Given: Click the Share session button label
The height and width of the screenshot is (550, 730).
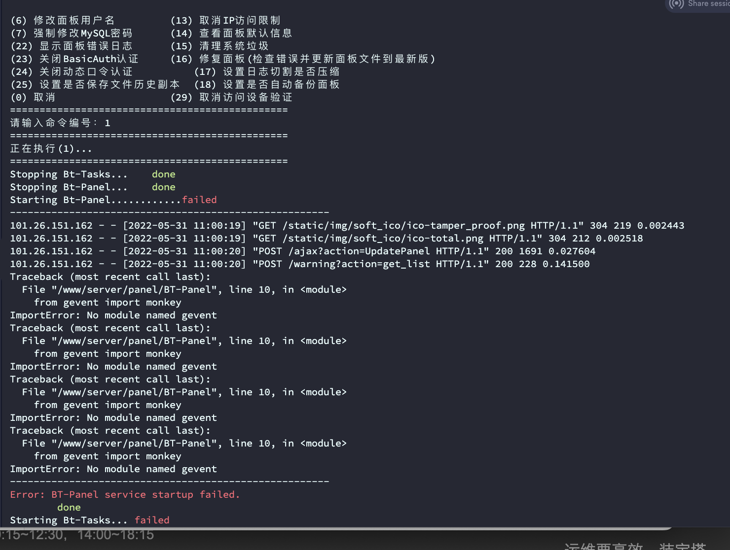Looking at the screenshot, I should pyautogui.click(x=709, y=4).
